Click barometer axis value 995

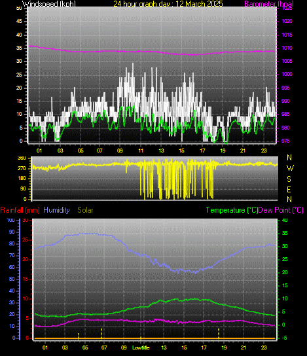[285, 88]
